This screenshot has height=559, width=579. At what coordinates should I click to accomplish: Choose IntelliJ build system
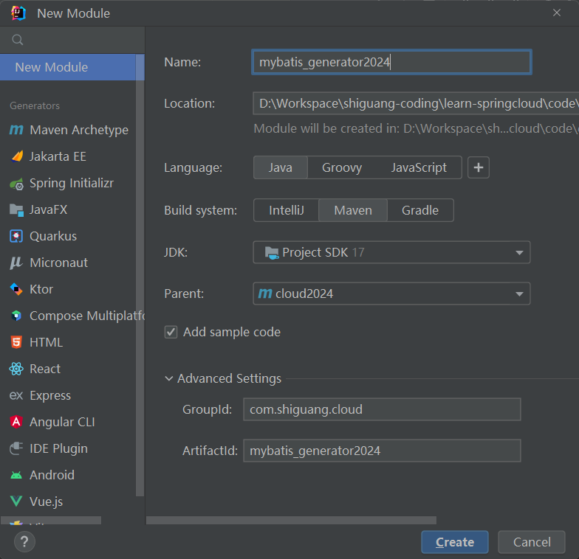pyautogui.click(x=287, y=210)
